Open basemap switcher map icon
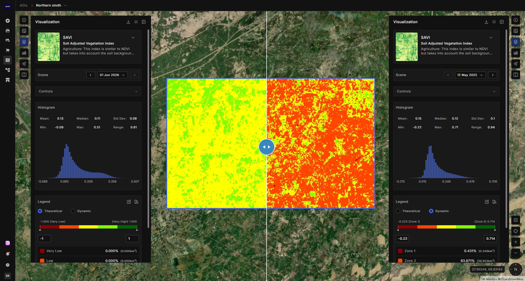The height and width of the screenshot is (281, 525). (x=516, y=220)
